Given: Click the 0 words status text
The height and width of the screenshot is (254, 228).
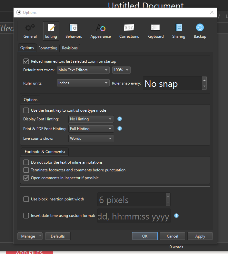Looking at the screenshot, I should [176, 247].
